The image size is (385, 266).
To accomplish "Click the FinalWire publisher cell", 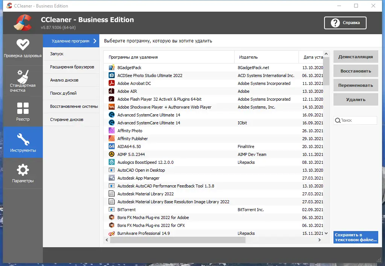I will tap(246, 147).
